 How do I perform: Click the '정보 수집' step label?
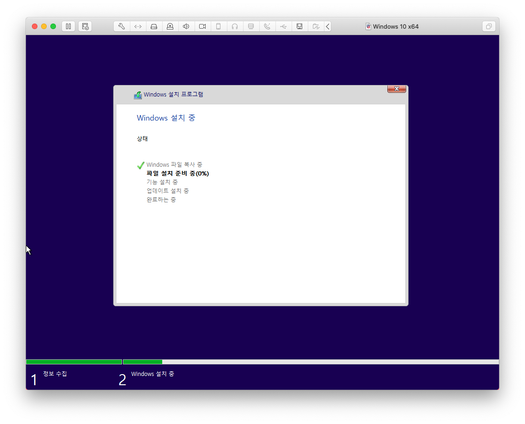tap(55, 374)
